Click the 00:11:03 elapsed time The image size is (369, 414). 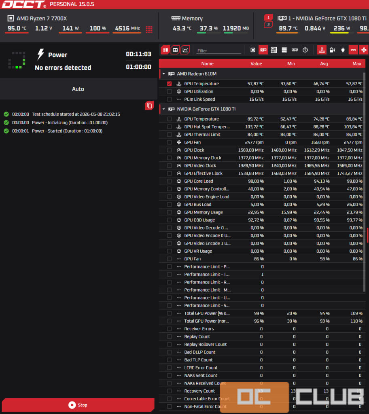[x=138, y=54]
